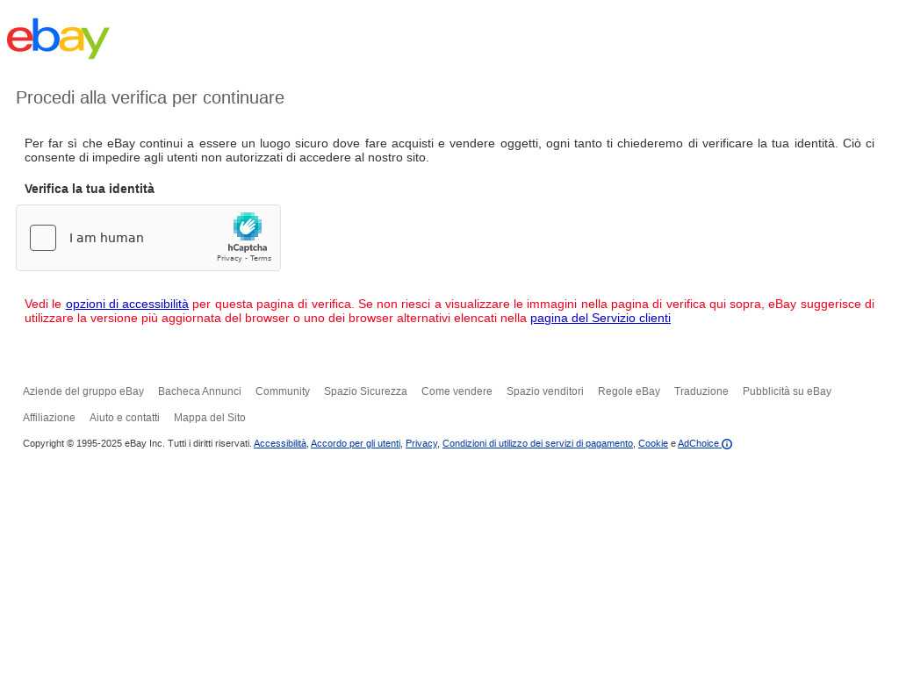Open Accordo per gli utenti link
899x674 pixels.
tap(356, 443)
